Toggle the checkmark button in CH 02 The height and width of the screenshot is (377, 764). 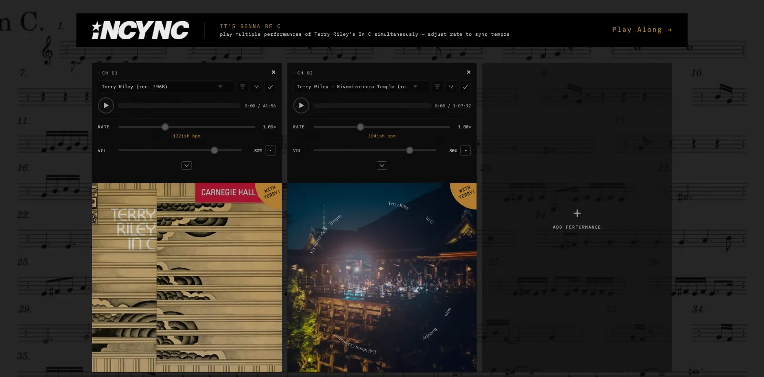tap(465, 87)
